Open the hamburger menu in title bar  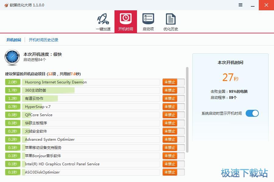pyautogui.click(x=241, y=5)
